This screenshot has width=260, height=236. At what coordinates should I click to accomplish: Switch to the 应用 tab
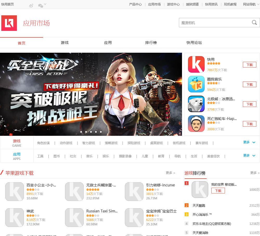[x=108, y=43]
